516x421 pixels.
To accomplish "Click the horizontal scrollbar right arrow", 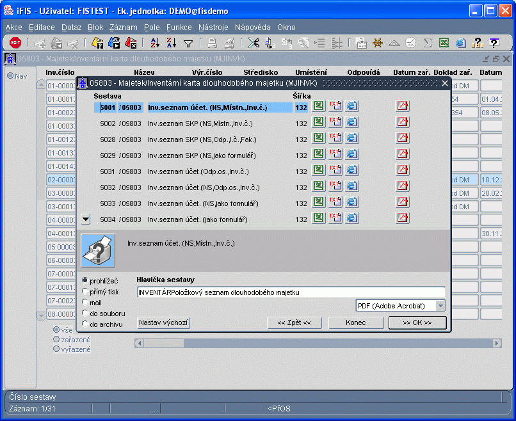I will (x=497, y=344).
